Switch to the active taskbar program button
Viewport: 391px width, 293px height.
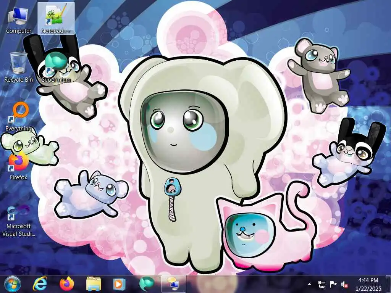pos(174,284)
